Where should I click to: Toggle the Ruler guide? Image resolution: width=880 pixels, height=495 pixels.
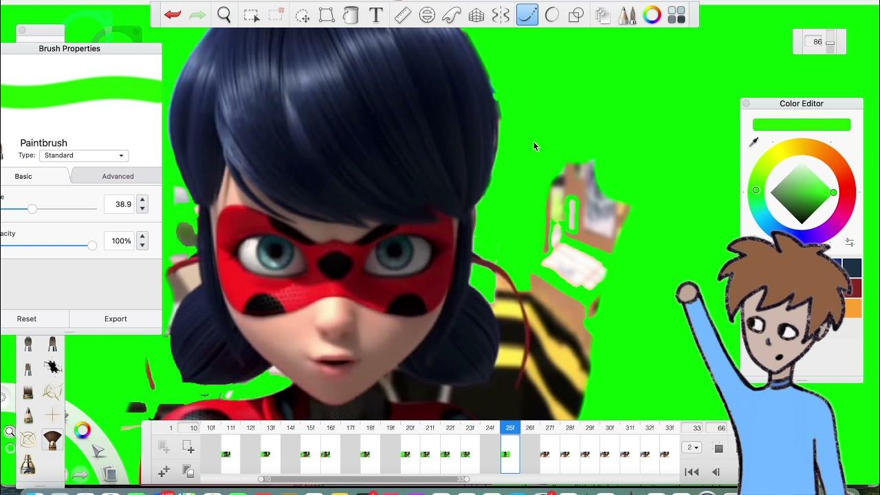(403, 14)
